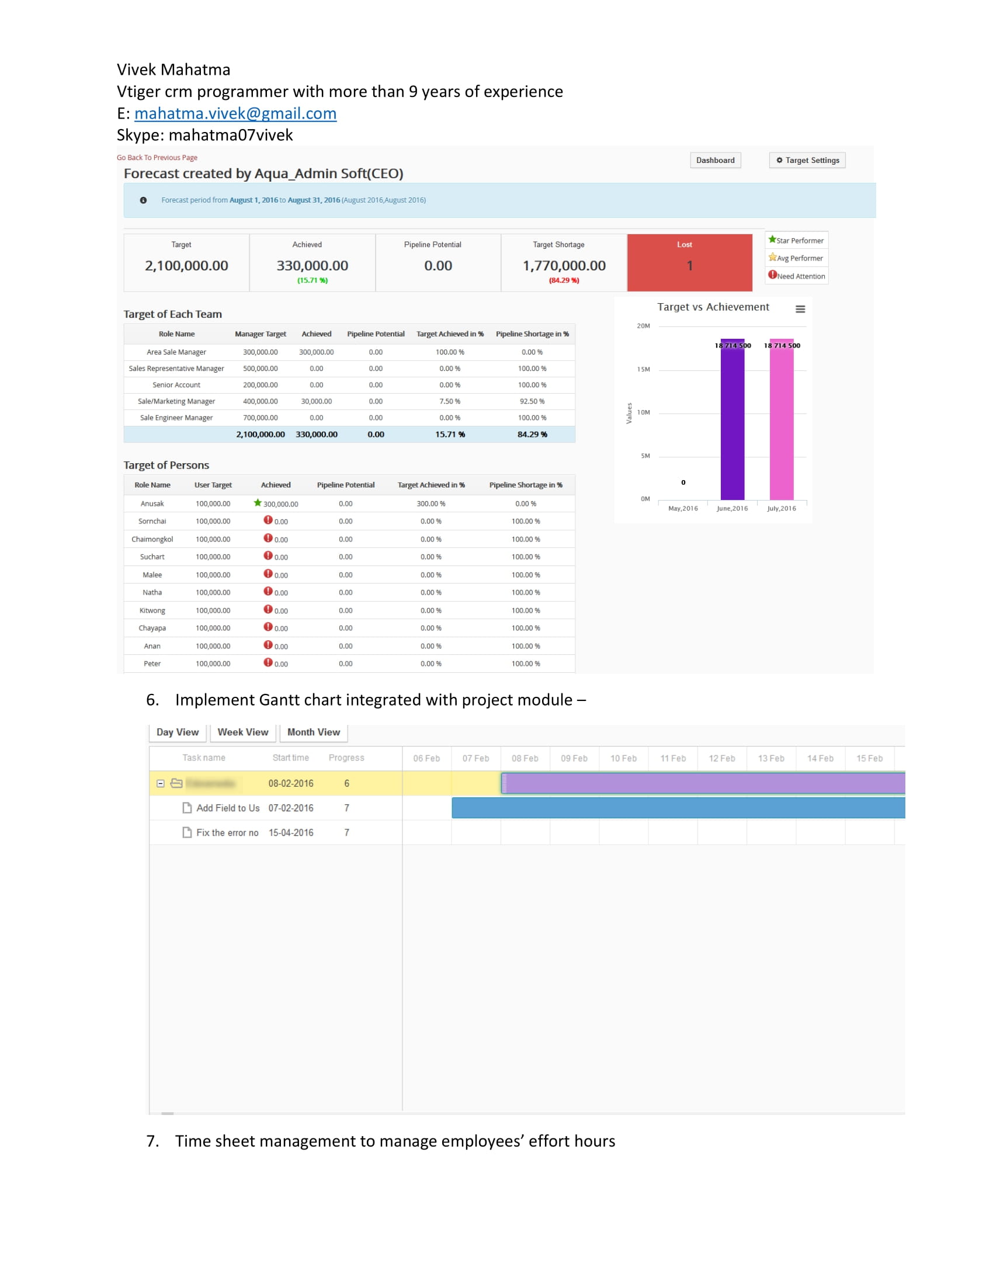Viewport: 993px width, 1285px height.
Task: Click the info icon in forecast banner
Action: coord(143,200)
